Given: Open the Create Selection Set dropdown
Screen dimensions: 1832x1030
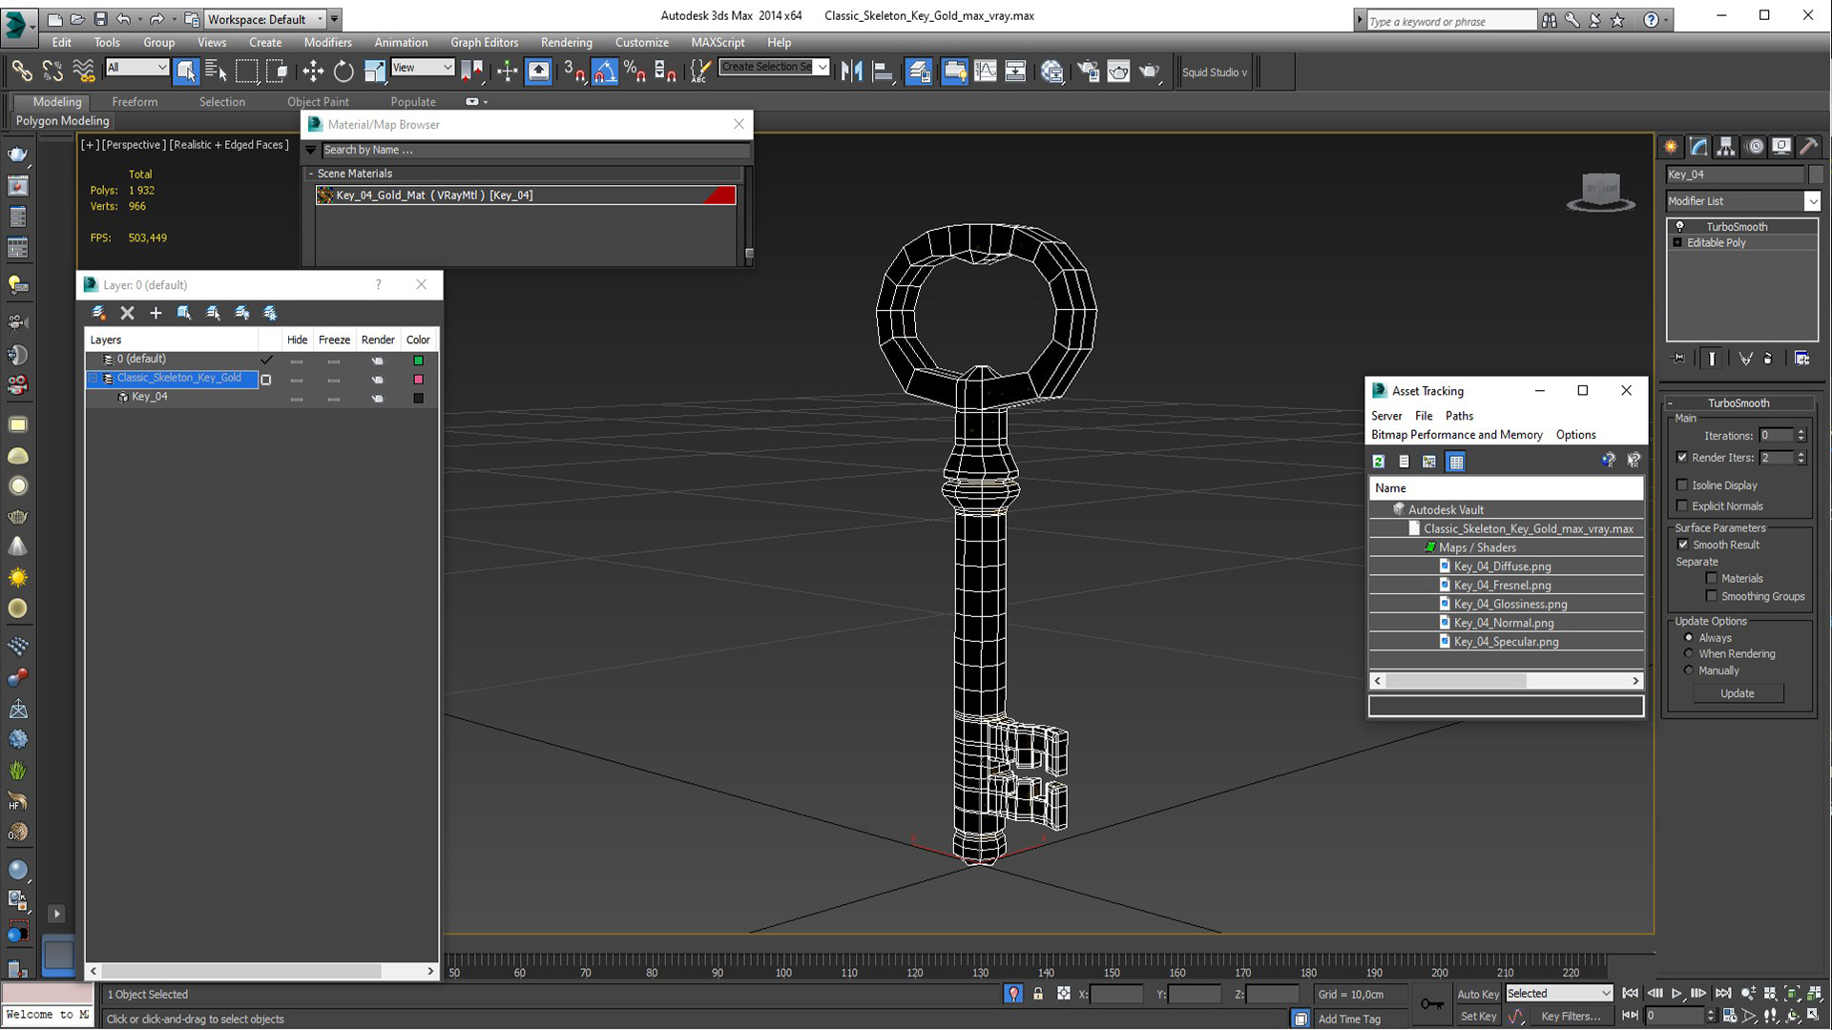Looking at the screenshot, I should (x=822, y=67).
